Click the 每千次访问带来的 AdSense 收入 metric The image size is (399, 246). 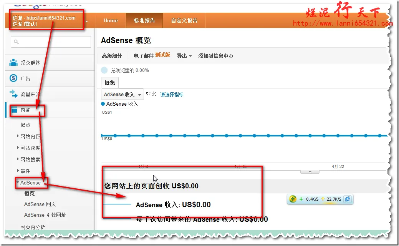tap(202, 219)
